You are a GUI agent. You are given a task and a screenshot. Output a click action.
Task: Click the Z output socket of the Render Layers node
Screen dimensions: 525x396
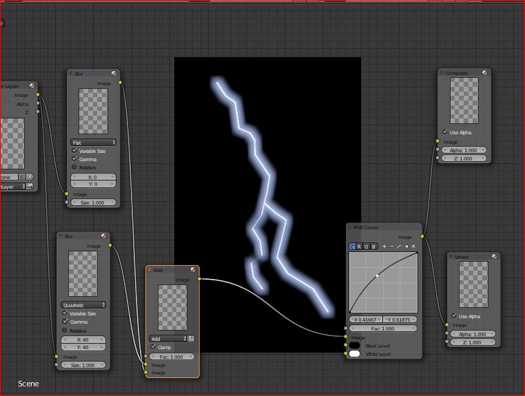pos(38,112)
